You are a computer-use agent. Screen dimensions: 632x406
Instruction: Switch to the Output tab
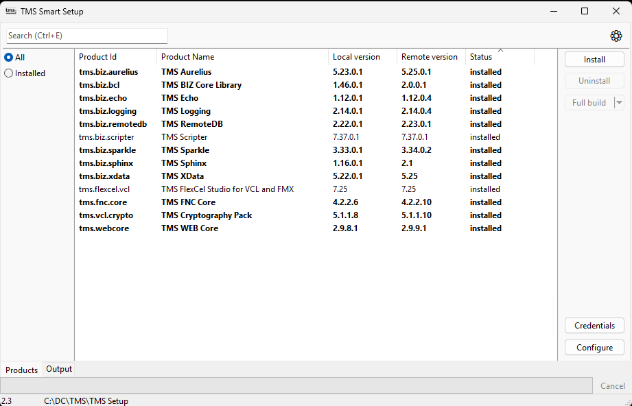point(59,369)
